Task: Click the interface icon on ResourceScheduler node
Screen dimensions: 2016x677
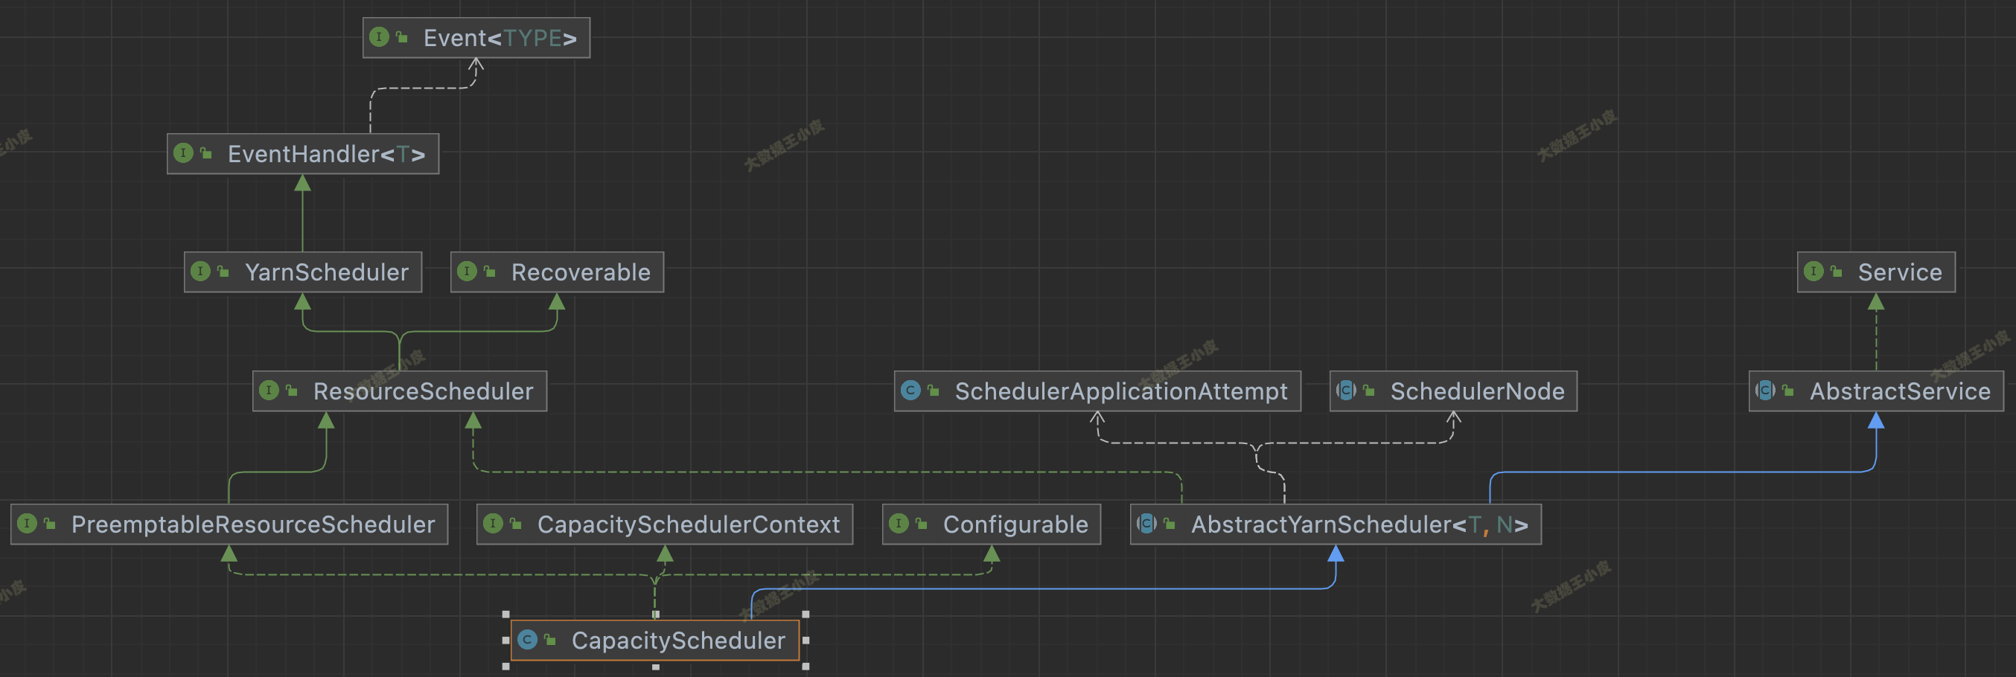Action: click(x=269, y=390)
